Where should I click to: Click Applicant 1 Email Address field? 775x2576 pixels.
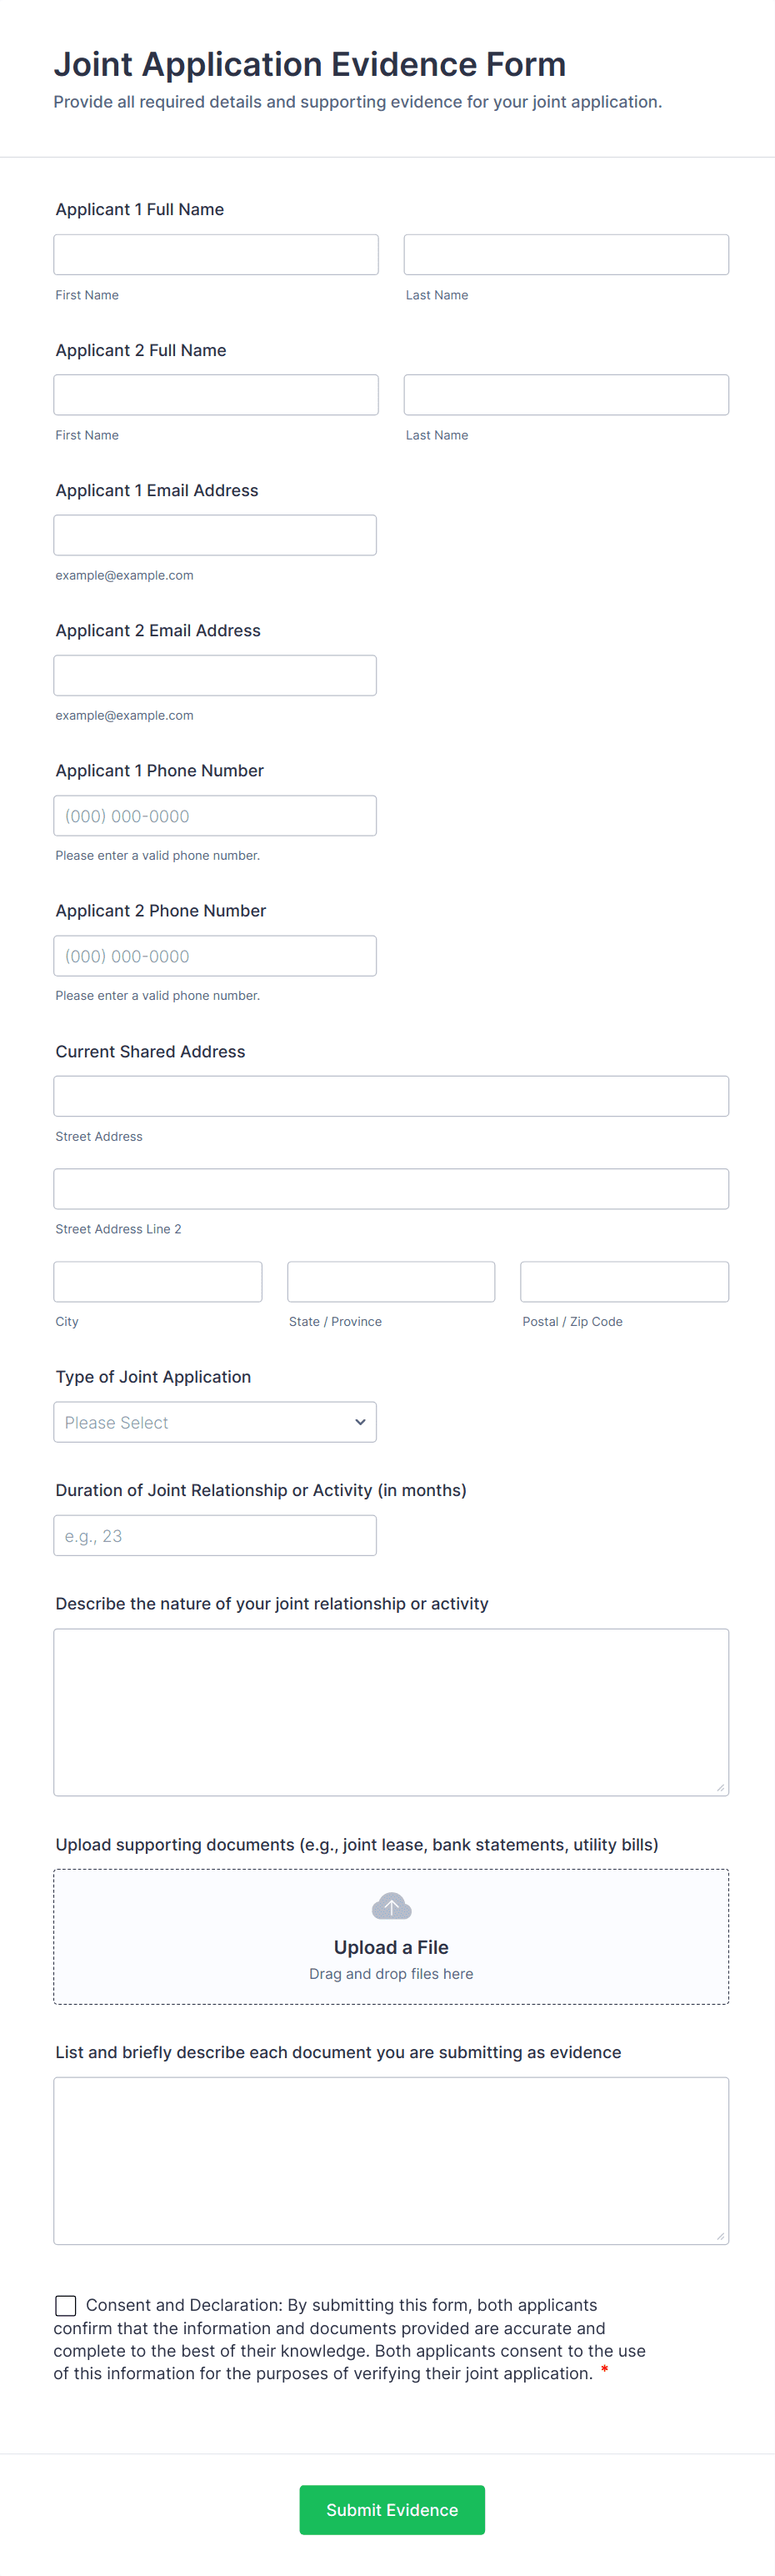[215, 535]
